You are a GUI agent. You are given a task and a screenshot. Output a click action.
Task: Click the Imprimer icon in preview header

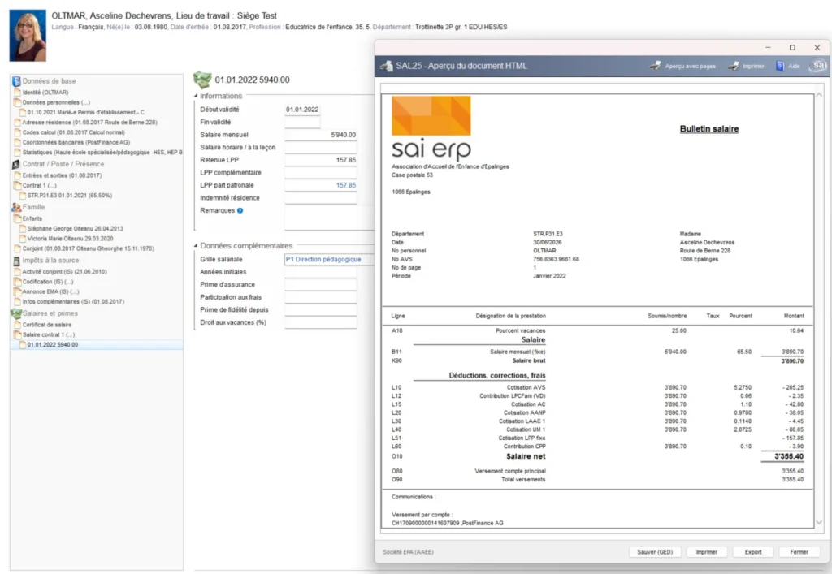pos(734,66)
